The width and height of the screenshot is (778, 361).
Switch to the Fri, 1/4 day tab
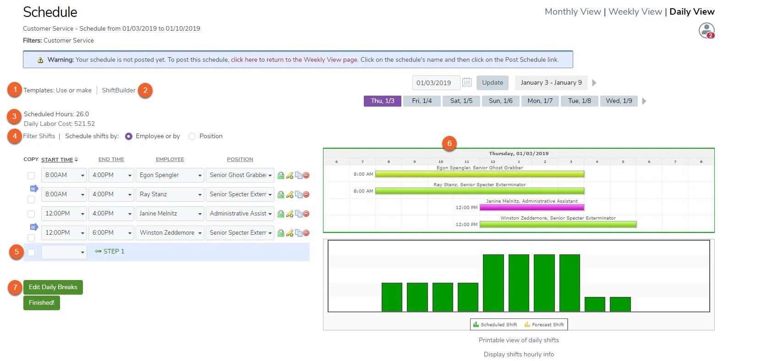coord(422,101)
